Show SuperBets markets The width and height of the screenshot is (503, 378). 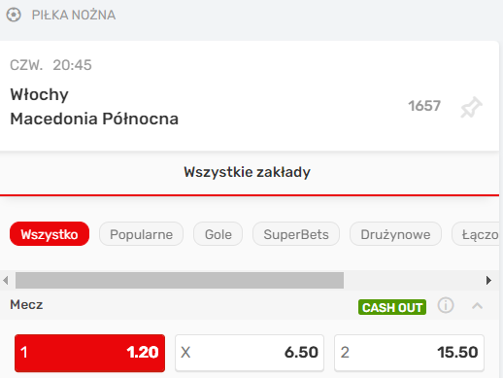pos(296,234)
